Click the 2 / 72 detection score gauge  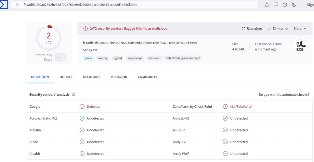(x=49, y=38)
